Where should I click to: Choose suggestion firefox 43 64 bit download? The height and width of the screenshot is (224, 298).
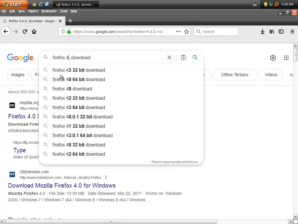(x=121, y=107)
